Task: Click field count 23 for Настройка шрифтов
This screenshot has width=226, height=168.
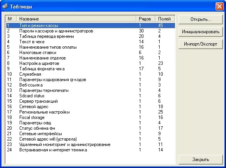Action: coord(160,63)
